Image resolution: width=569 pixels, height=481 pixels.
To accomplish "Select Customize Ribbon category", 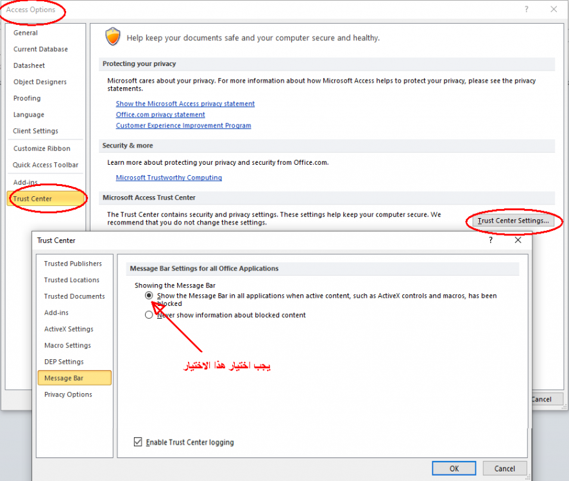I will [x=42, y=148].
